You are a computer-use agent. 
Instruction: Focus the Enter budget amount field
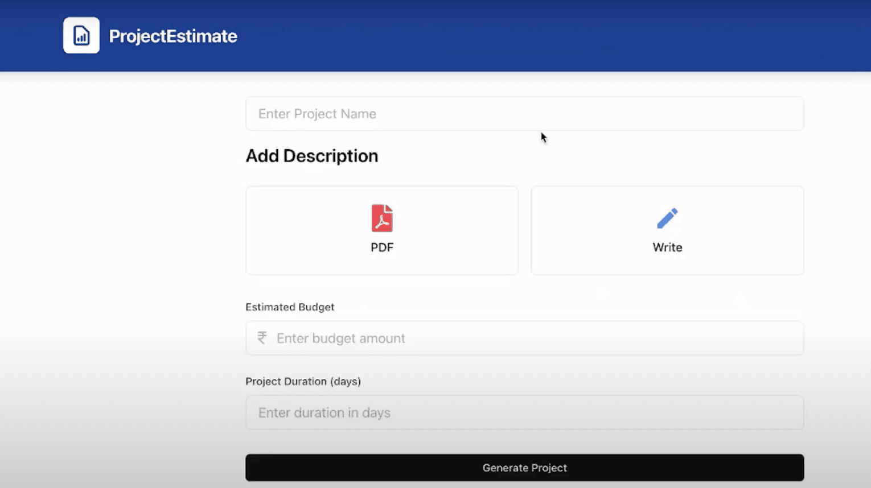pyautogui.click(x=524, y=338)
